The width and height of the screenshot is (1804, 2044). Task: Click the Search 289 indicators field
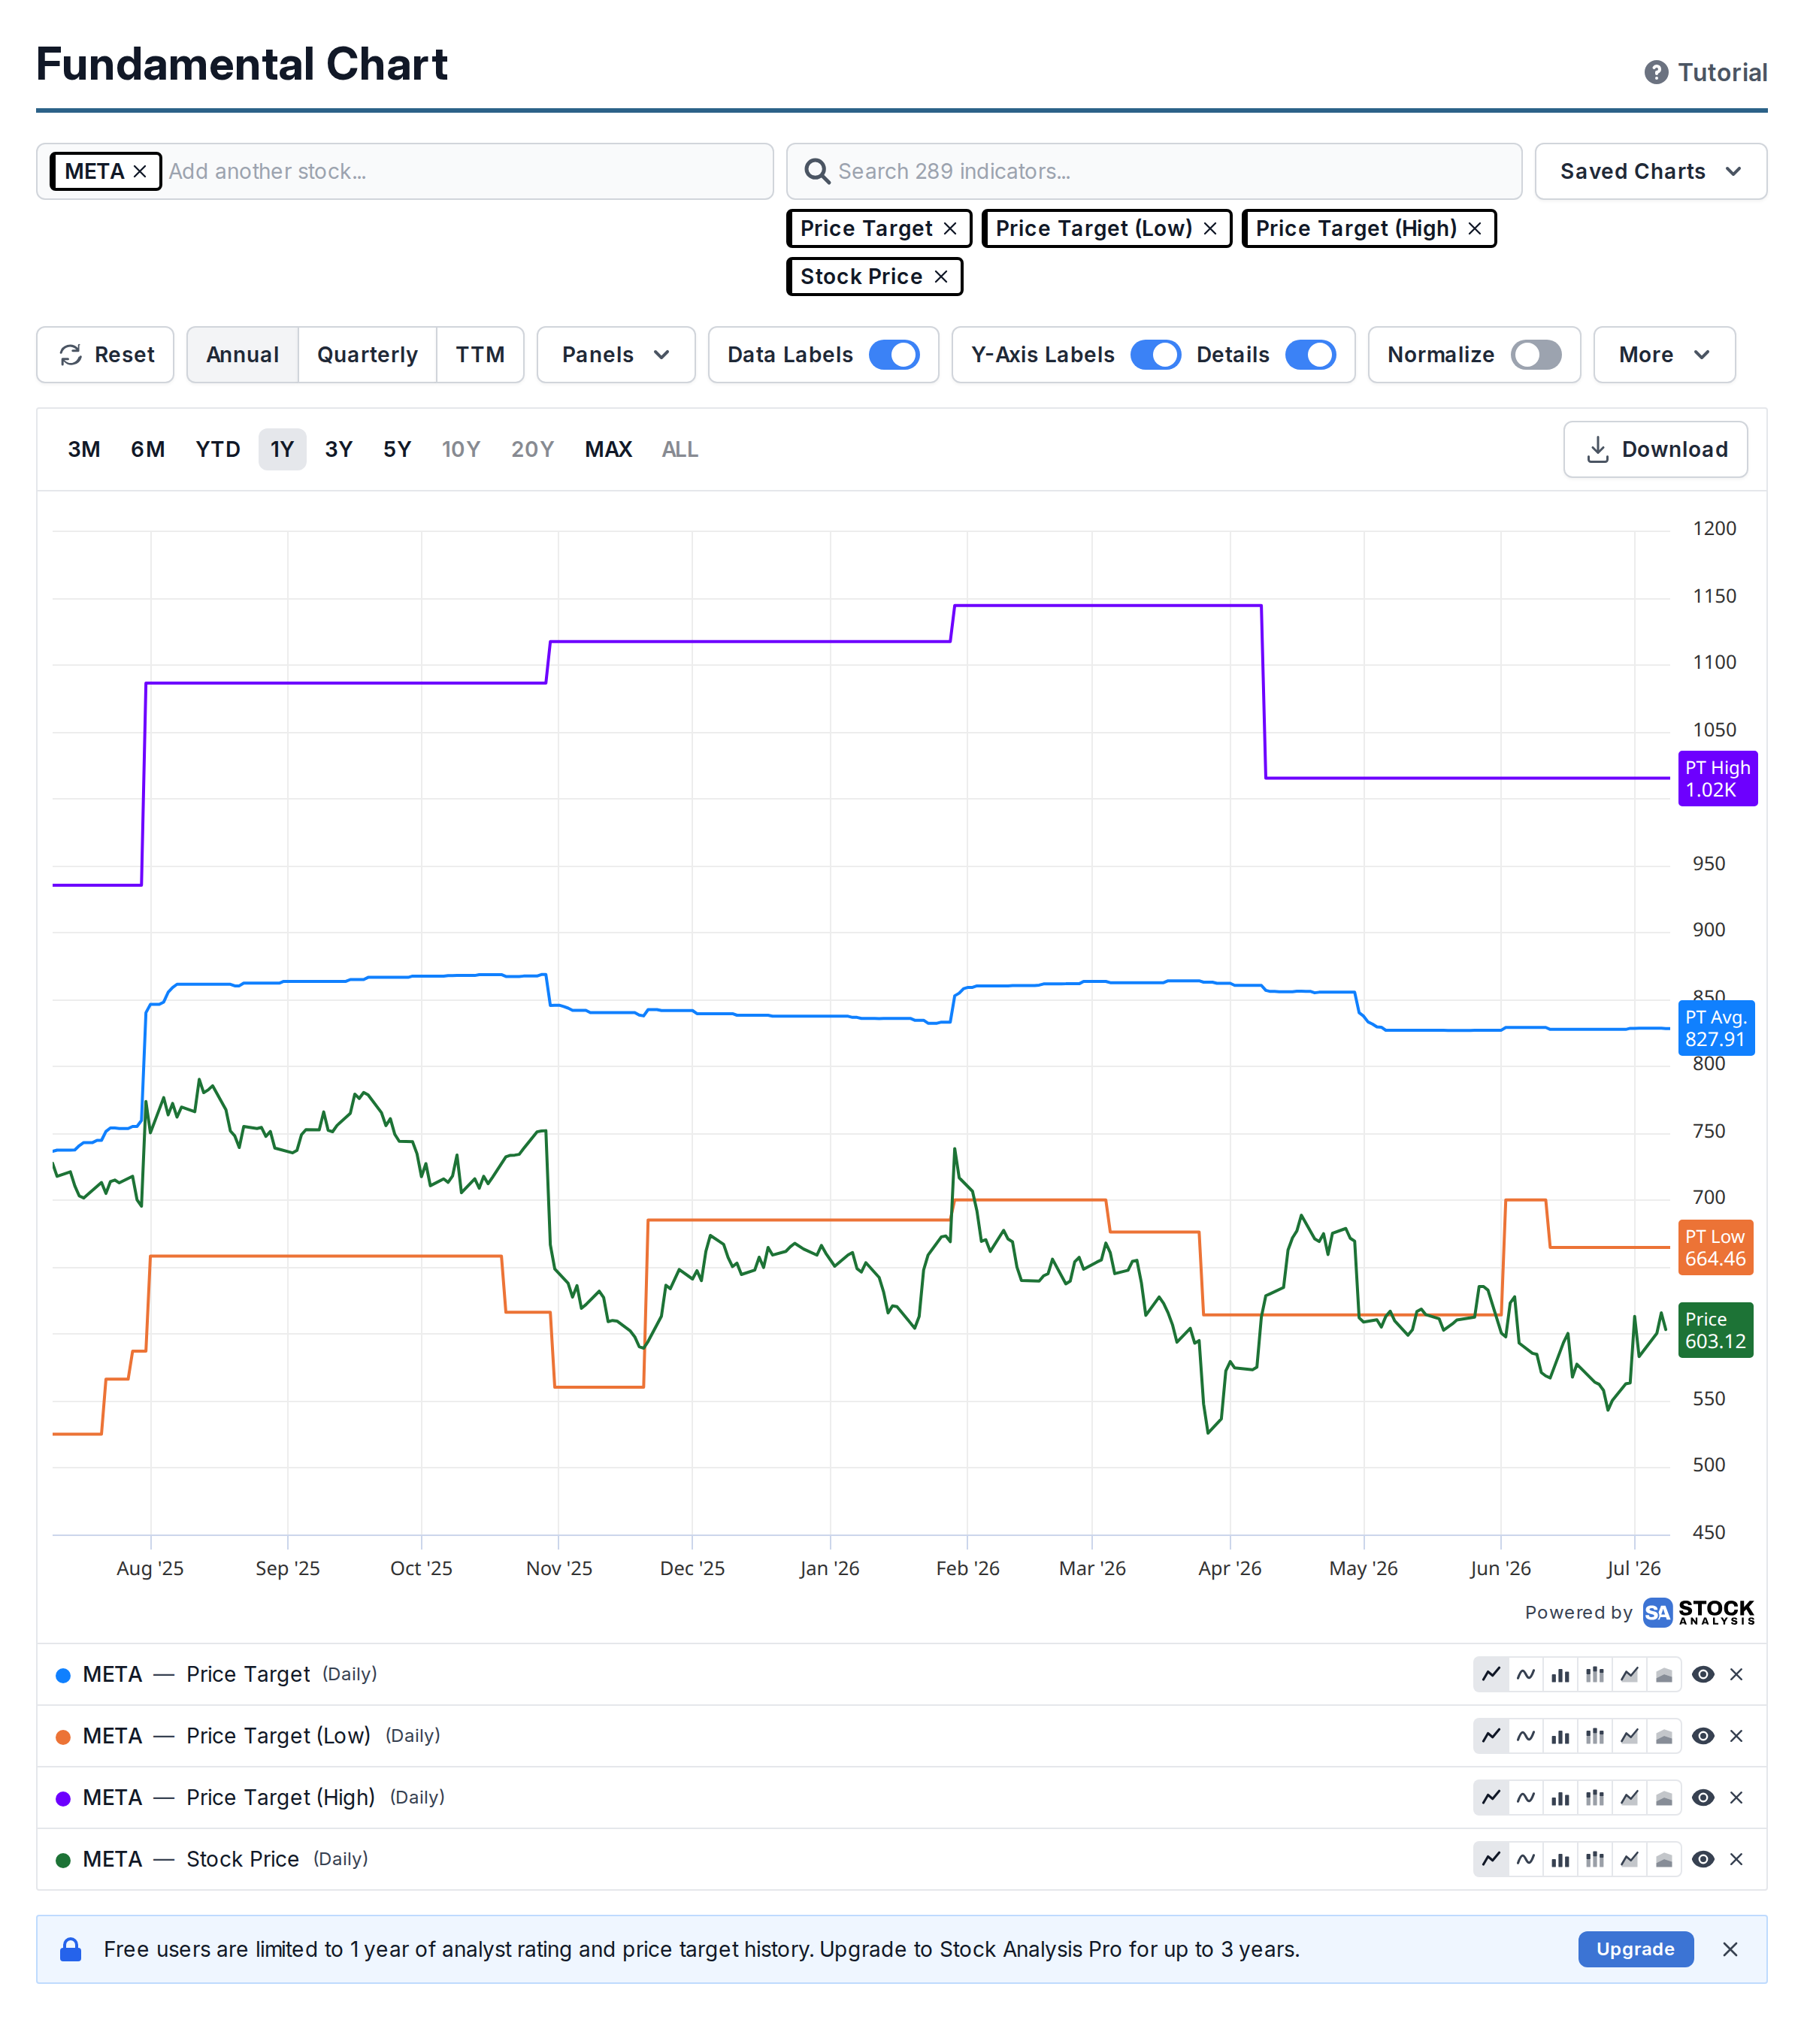click(1154, 171)
